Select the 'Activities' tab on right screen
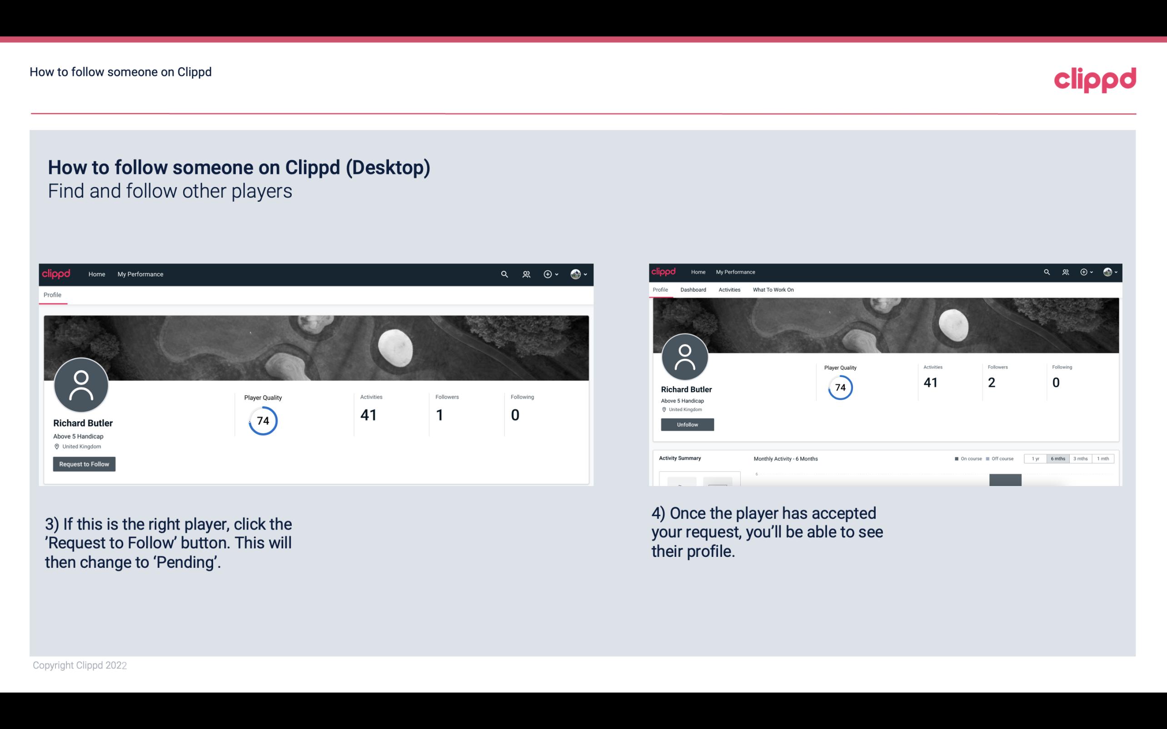Viewport: 1167px width, 729px height. (728, 290)
